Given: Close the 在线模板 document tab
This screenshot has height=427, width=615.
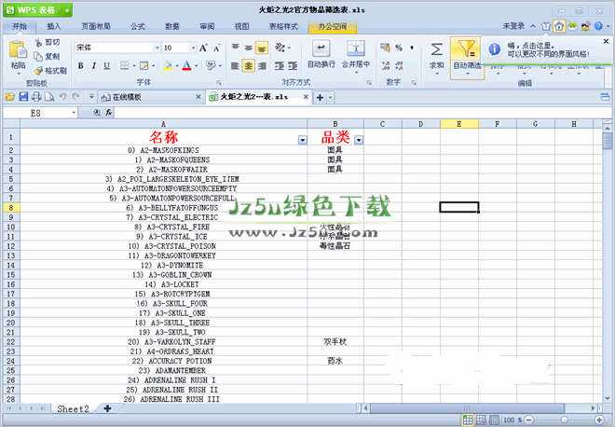Looking at the screenshot, I should pos(198,97).
